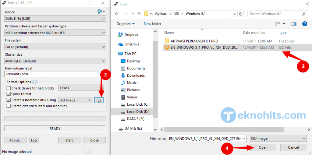The image size is (312, 155).
Task: Click OS in the address breadcrumb
Action: (176, 14)
